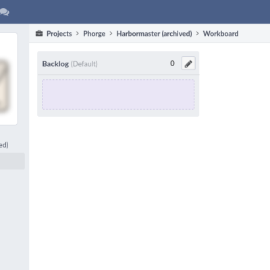Select the highlighted item in left sidebar
Viewport: 270px width, 270px height.
(x=12, y=161)
